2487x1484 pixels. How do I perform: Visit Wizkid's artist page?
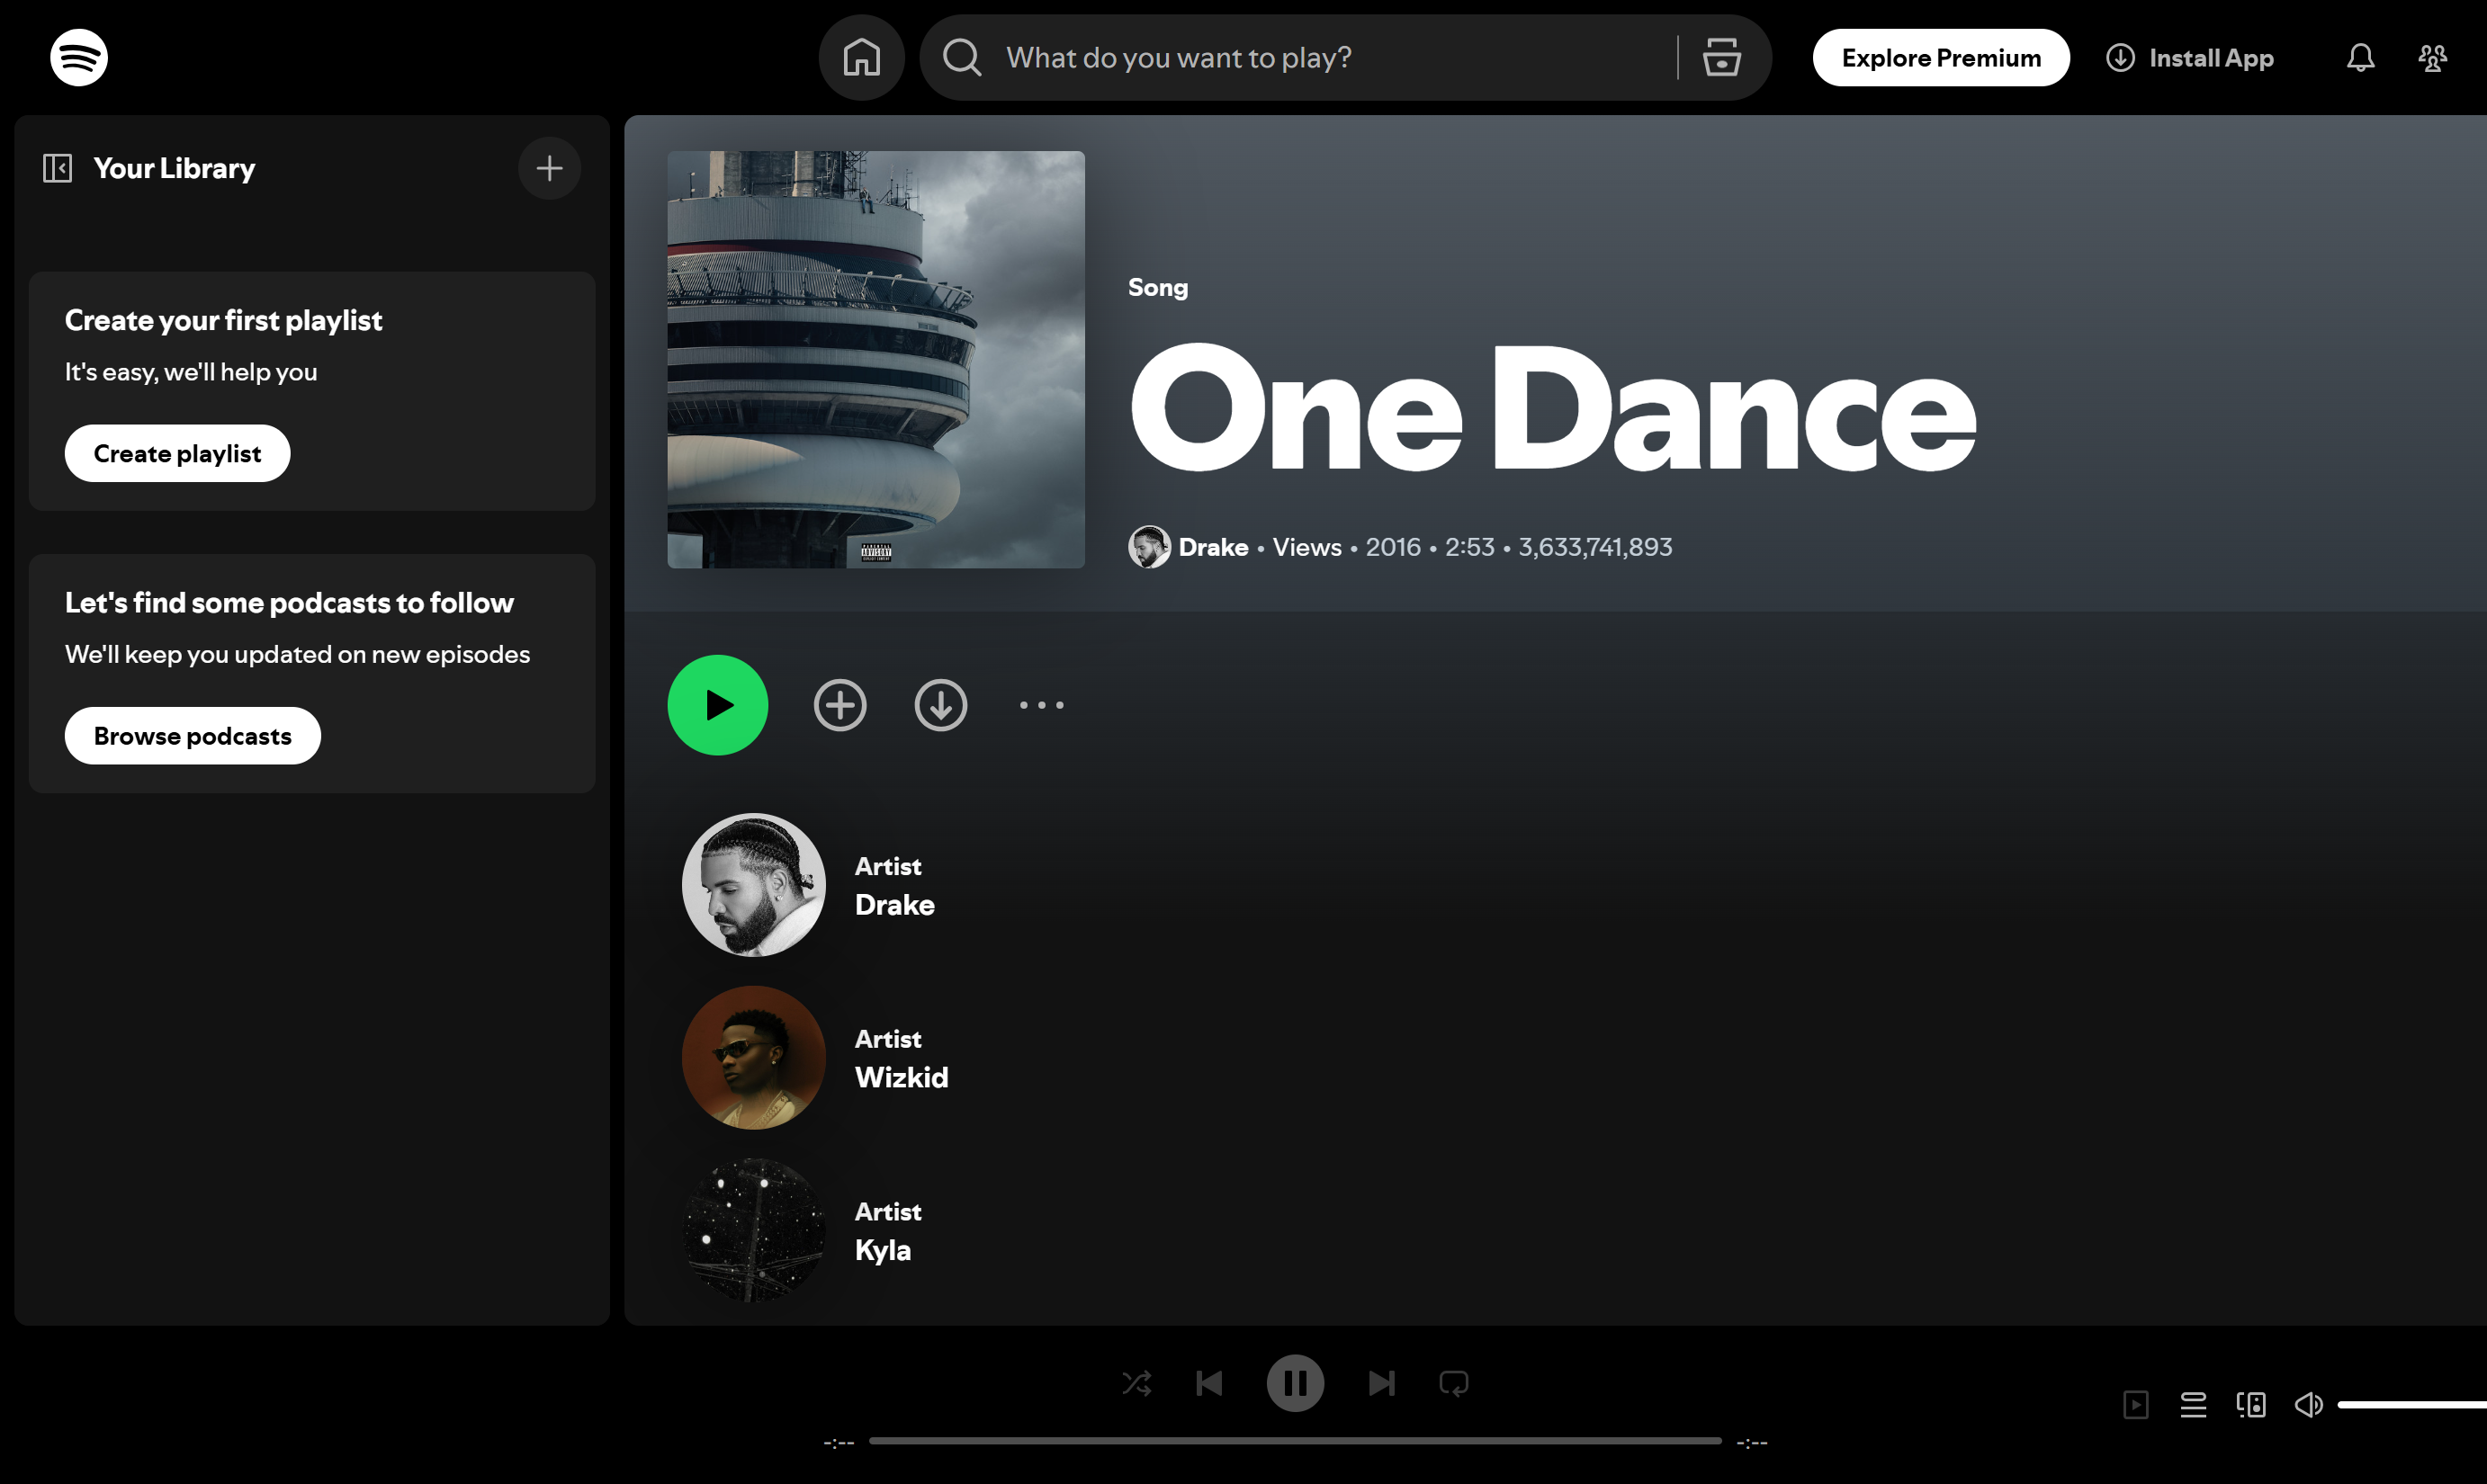[902, 1077]
